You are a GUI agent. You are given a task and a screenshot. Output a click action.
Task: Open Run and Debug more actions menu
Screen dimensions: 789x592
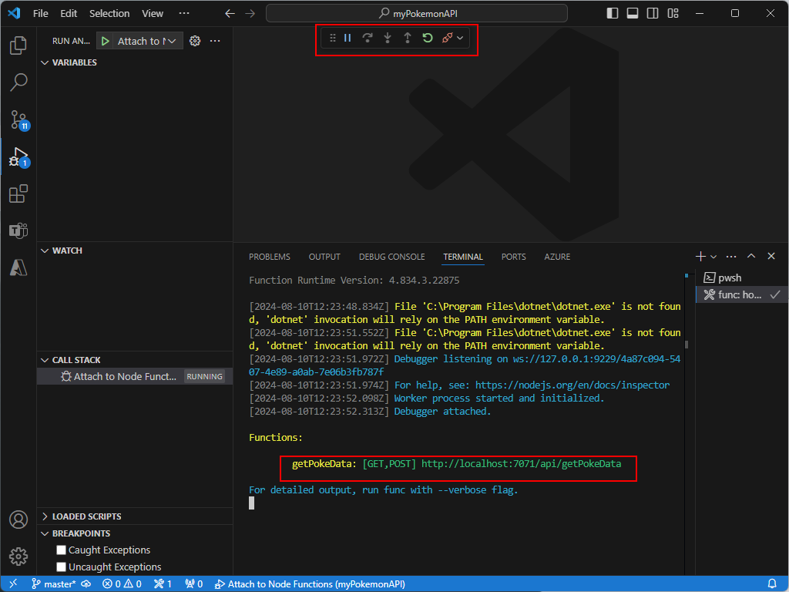click(215, 42)
